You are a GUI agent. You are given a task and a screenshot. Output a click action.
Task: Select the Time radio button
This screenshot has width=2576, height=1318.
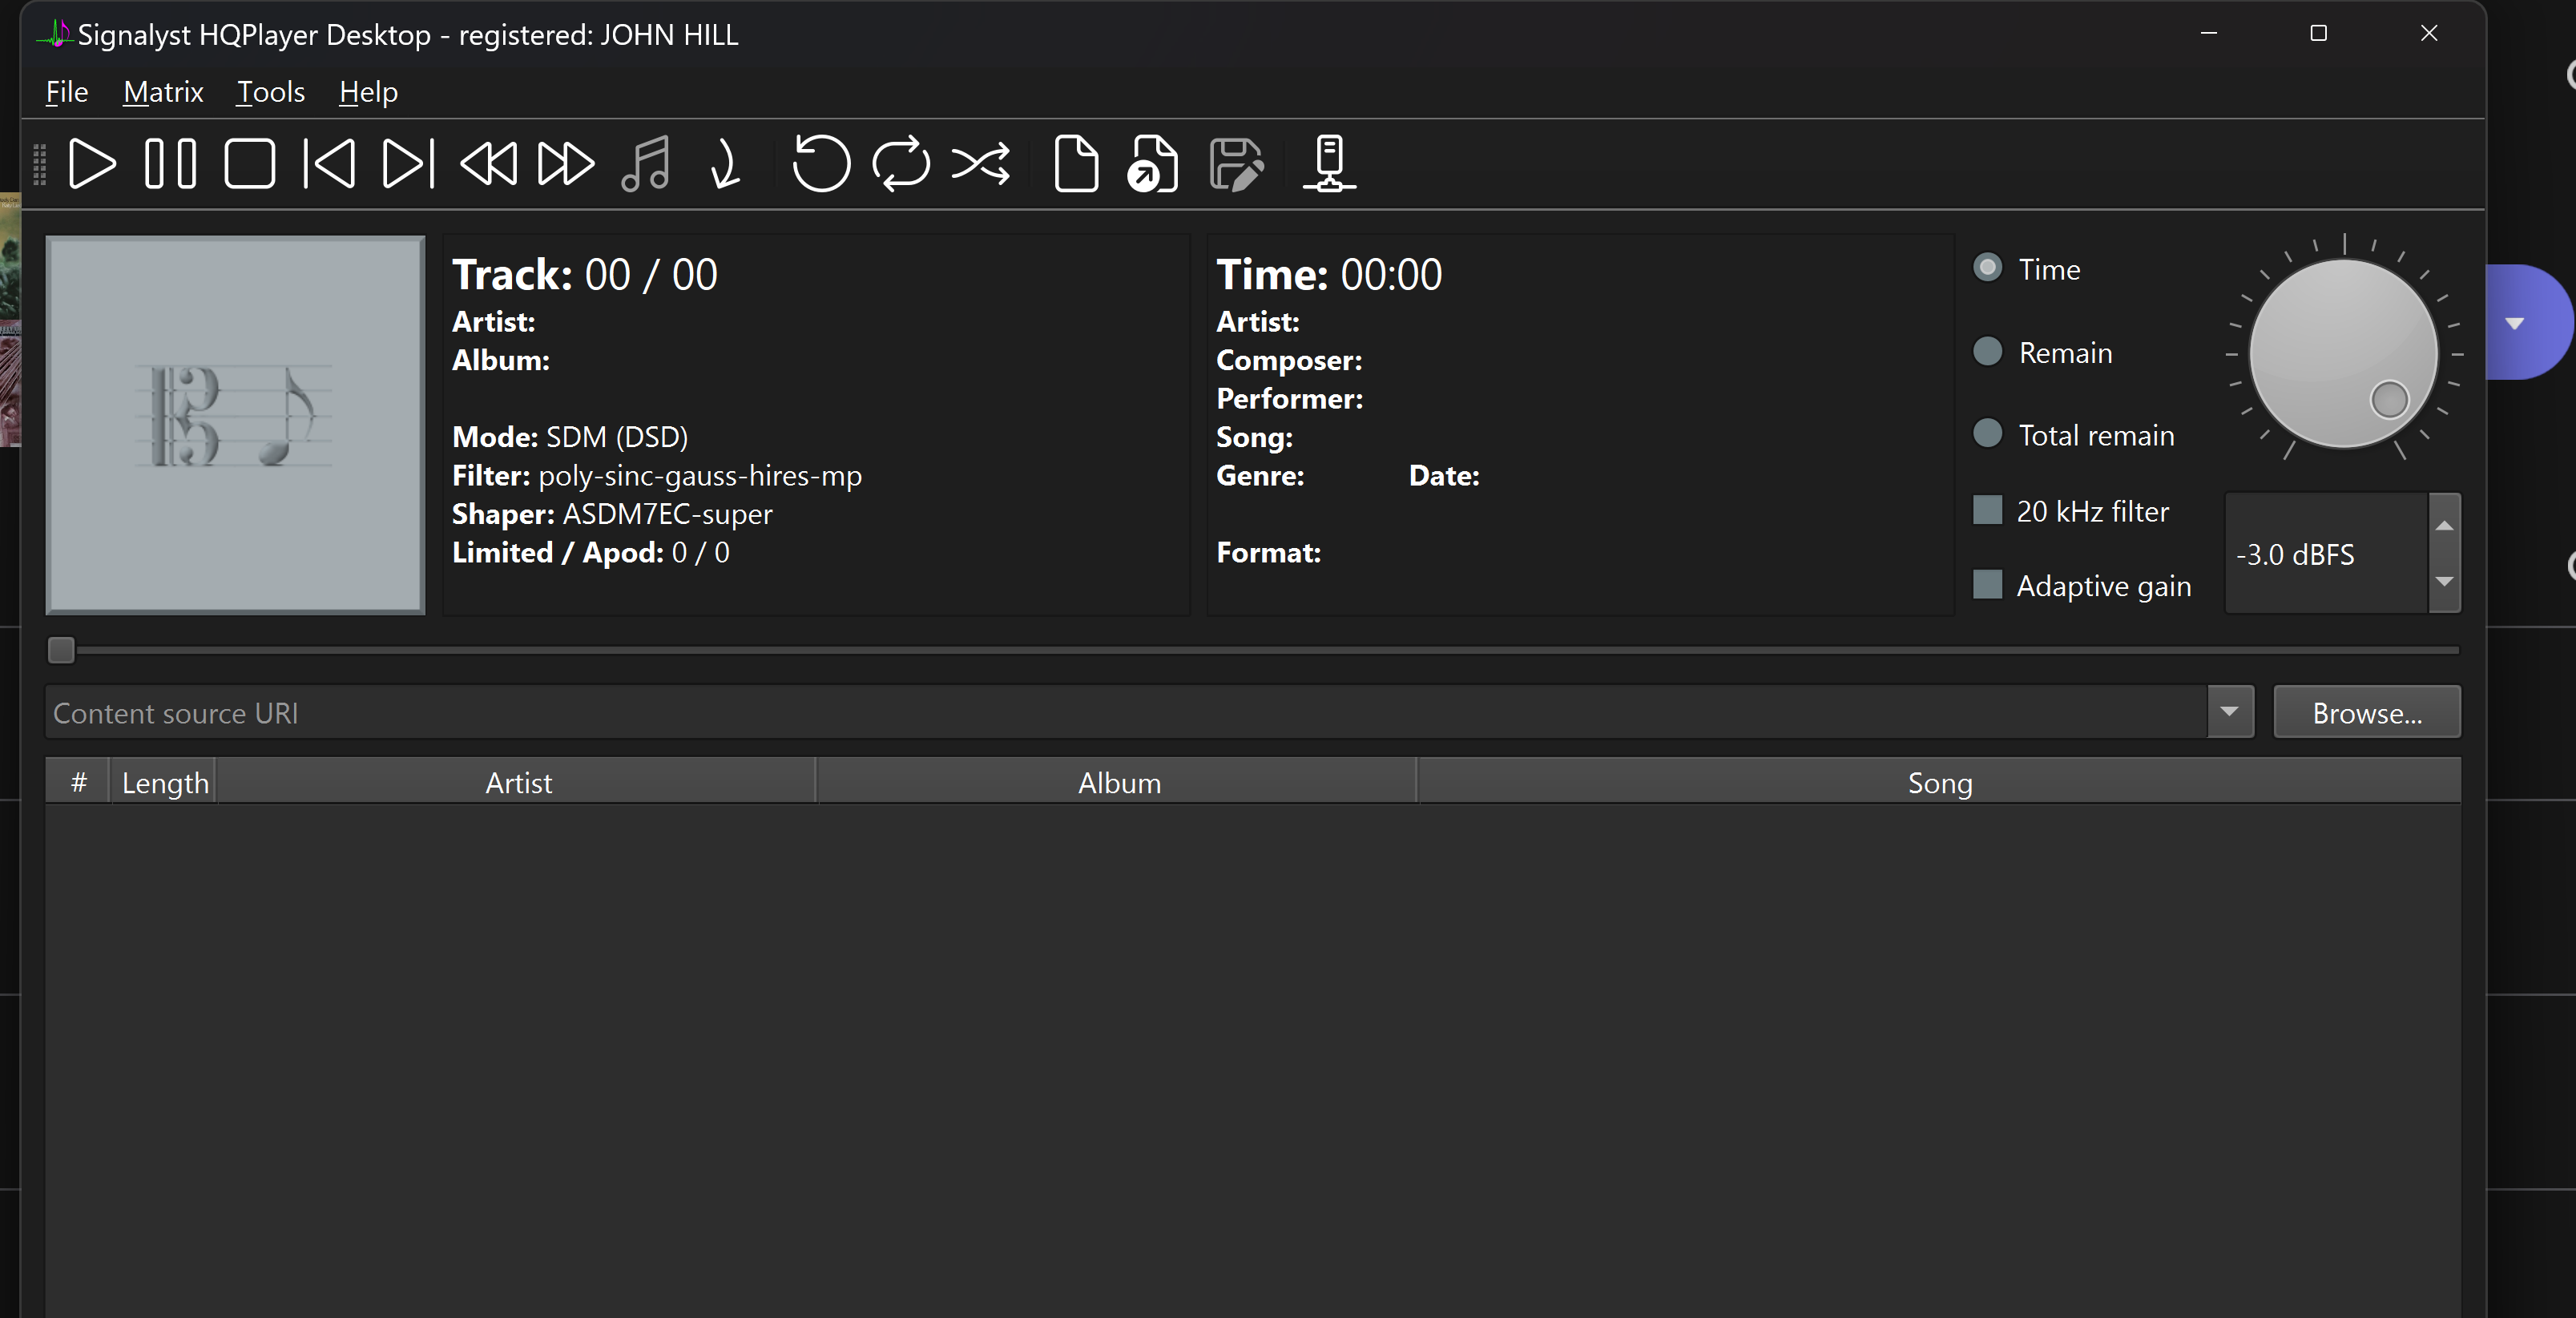pos(1987,268)
